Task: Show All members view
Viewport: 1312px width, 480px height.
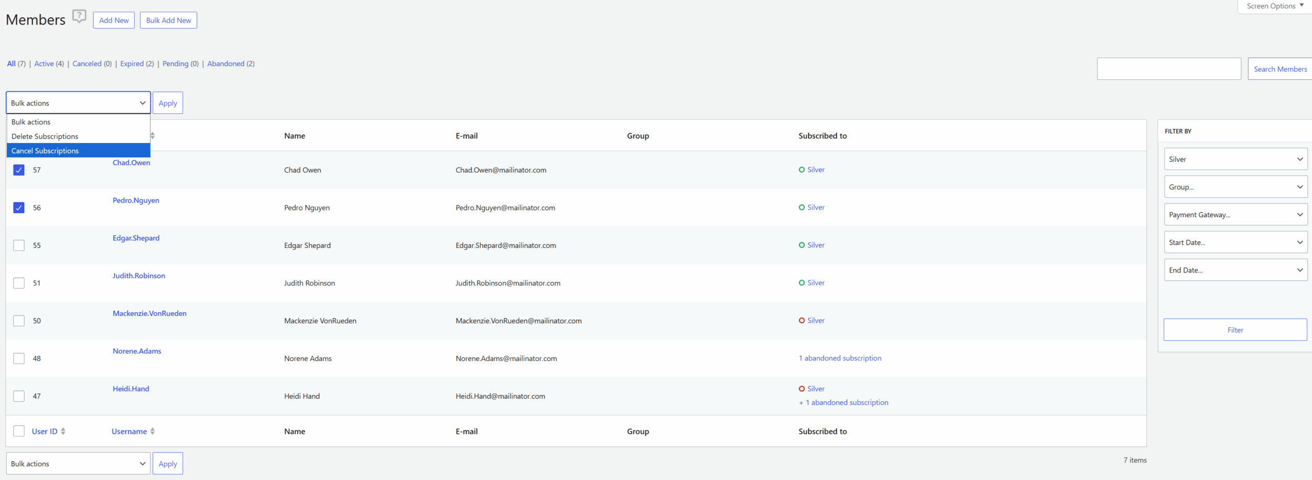Action: click(x=11, y=64)
